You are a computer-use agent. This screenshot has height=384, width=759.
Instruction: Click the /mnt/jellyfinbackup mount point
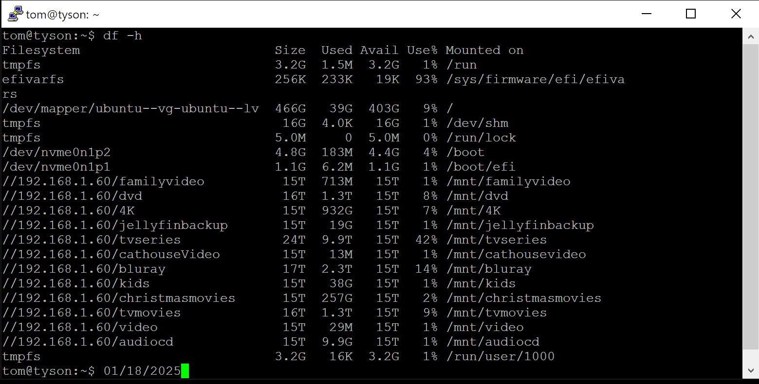(x=519, y=225)
